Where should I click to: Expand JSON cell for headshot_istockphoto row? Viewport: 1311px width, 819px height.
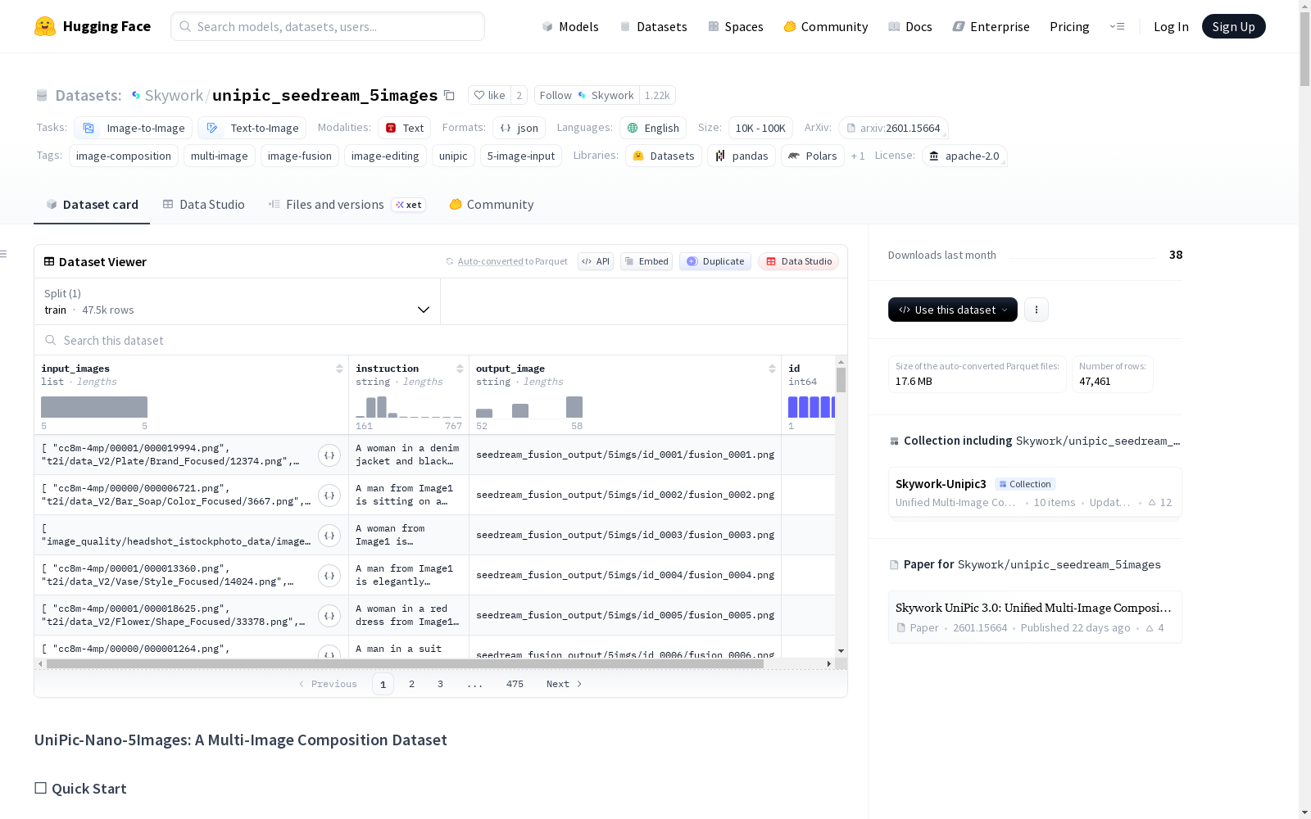(329, 536)
